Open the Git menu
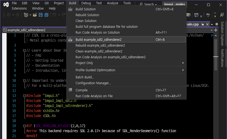The image size is (227, 139). click(47, 3)
